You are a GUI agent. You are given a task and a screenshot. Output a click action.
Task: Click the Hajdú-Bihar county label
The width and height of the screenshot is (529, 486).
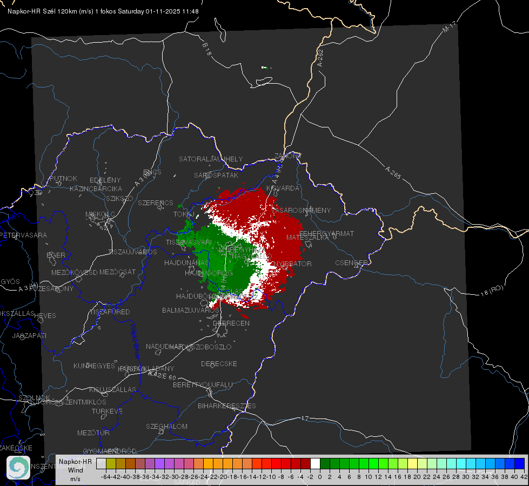pyautogui.click(x=135, y=341)
